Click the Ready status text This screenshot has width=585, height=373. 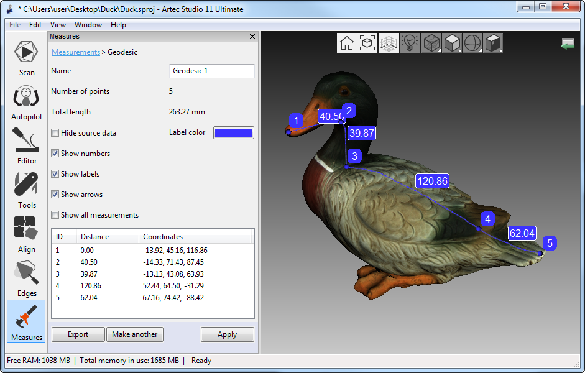(201, 361)
